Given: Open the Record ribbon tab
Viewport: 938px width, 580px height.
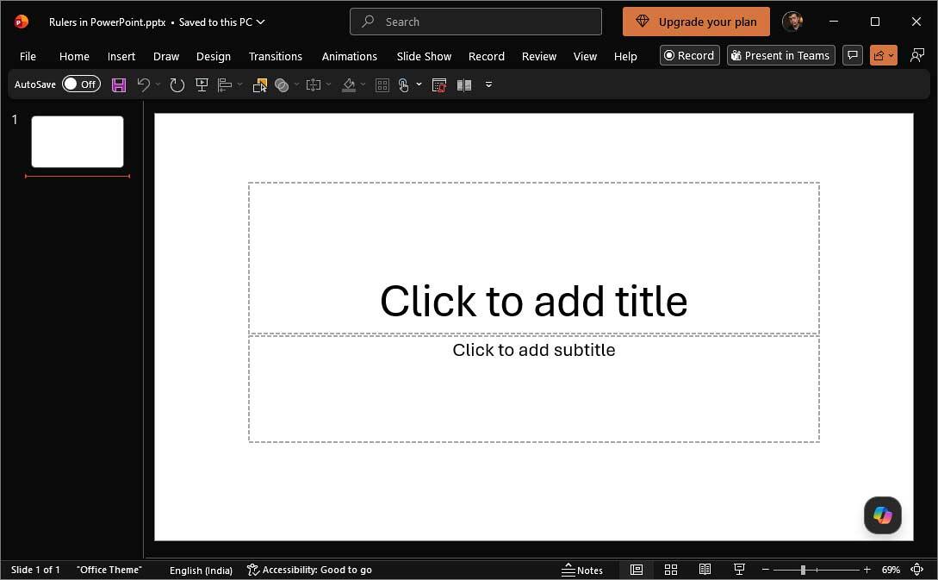Looking at the screenshot, I should pyautogui.click(x=487, y=56).
